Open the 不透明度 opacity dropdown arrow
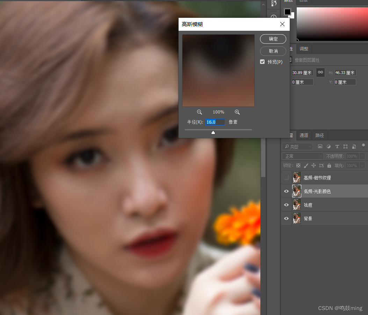 pos(363,156)
